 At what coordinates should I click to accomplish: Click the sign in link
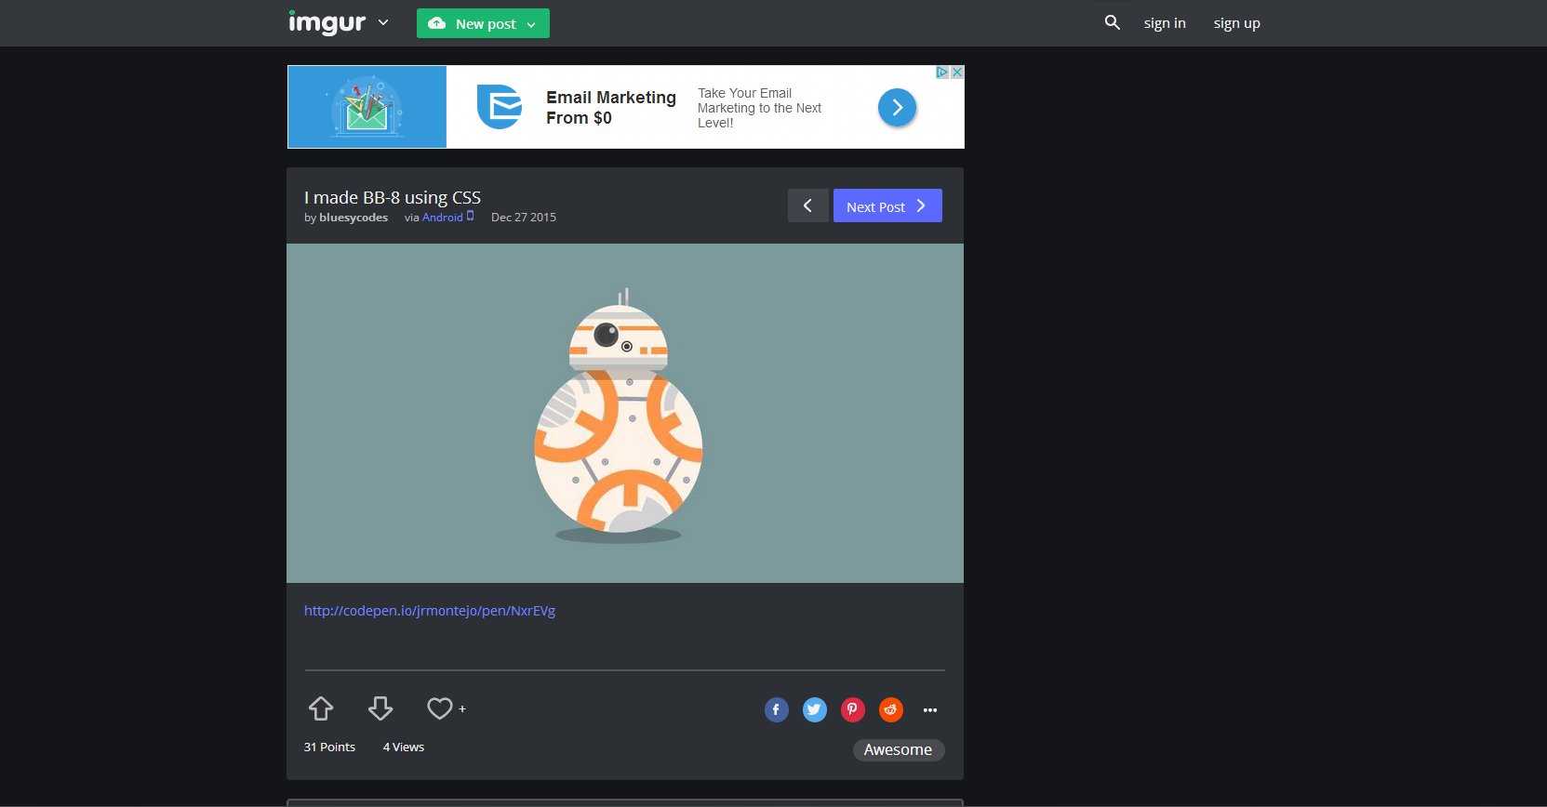click(x=1165, y=23)
